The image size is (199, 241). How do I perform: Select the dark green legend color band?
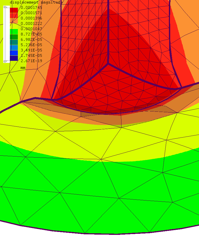(x=14, y=37)
